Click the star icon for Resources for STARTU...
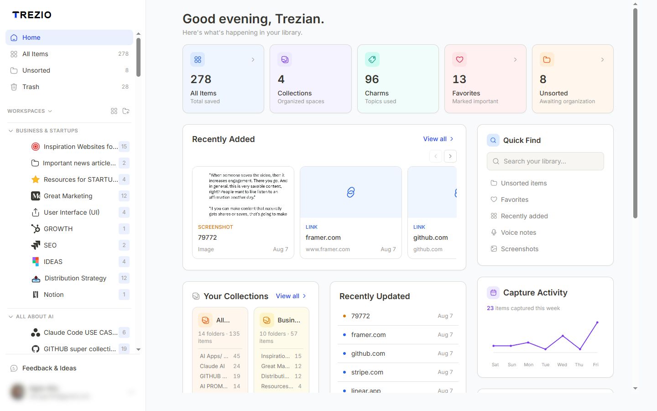 pos(36,179)
